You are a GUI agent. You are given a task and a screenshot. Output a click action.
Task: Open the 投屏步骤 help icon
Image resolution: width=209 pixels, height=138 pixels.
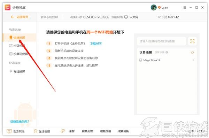click(x=167, y=52)
